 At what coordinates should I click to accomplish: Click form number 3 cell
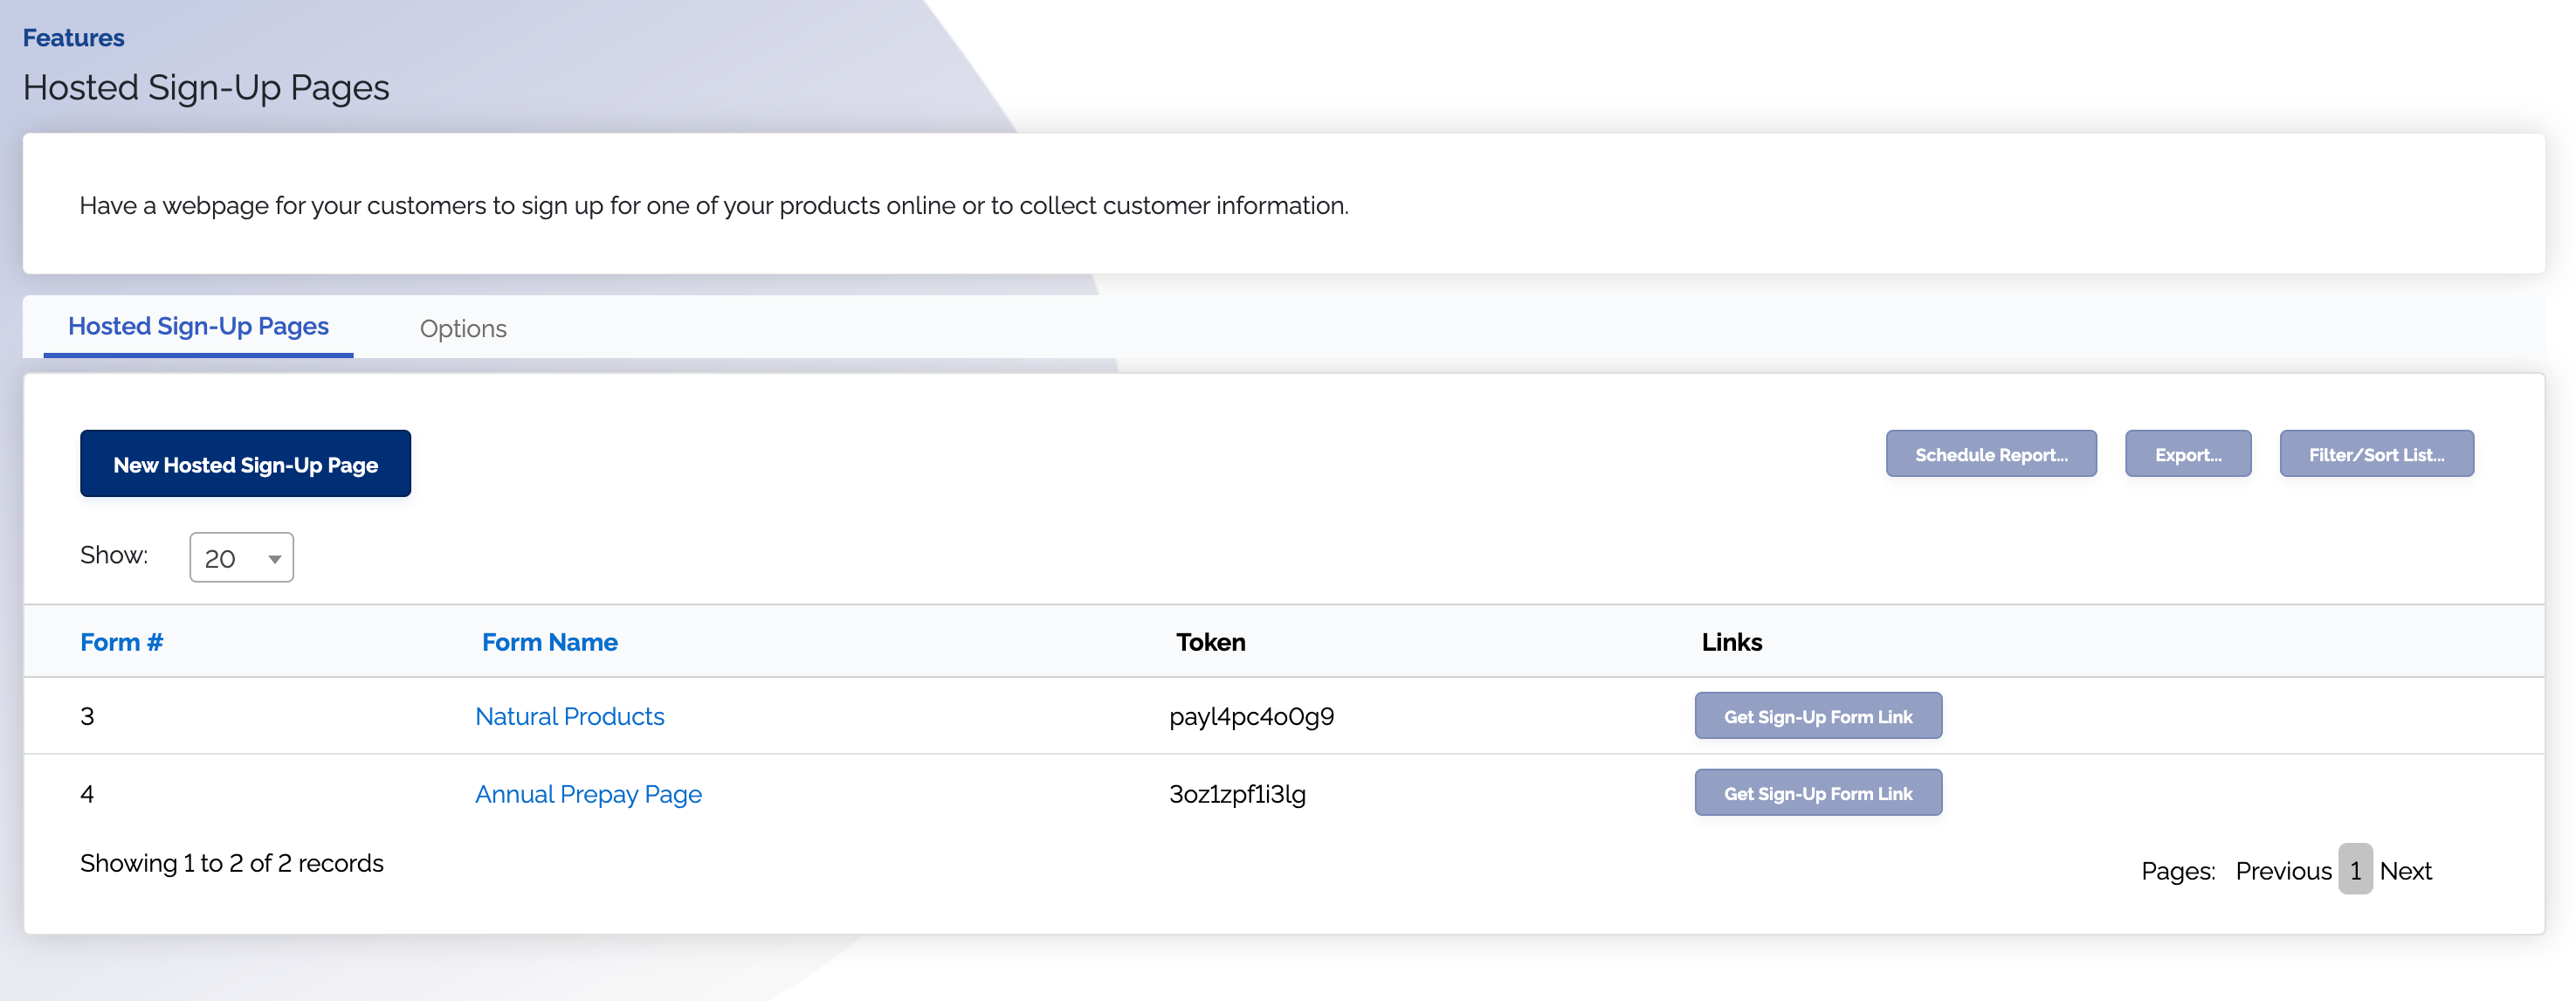coord(87,716)
